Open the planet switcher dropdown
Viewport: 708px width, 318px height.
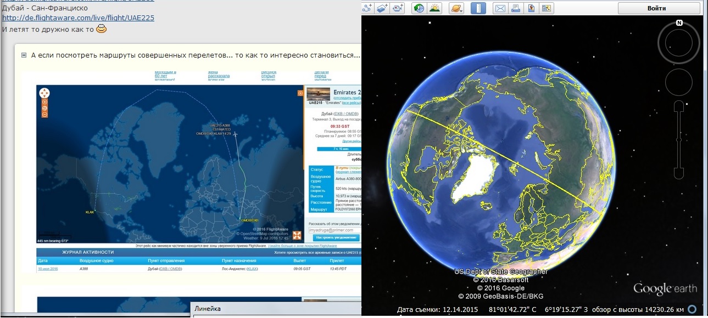tap(456, 8)
